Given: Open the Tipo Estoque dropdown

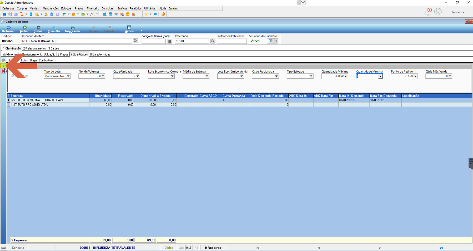Looking at the screenshot, I should coord(311,76).
